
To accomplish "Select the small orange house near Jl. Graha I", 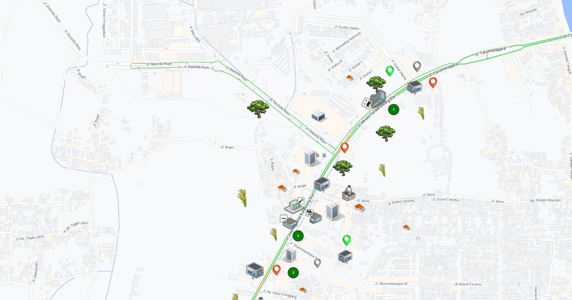I will [x=350, y=78].
